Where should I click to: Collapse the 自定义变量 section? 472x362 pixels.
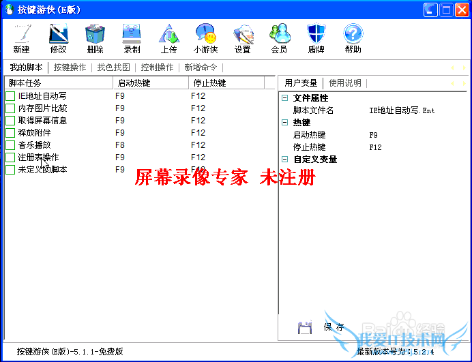pos(284,159)
